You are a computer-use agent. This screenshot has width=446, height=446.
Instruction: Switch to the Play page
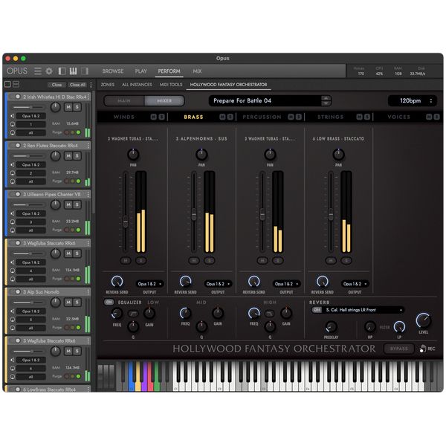point(140,71)
